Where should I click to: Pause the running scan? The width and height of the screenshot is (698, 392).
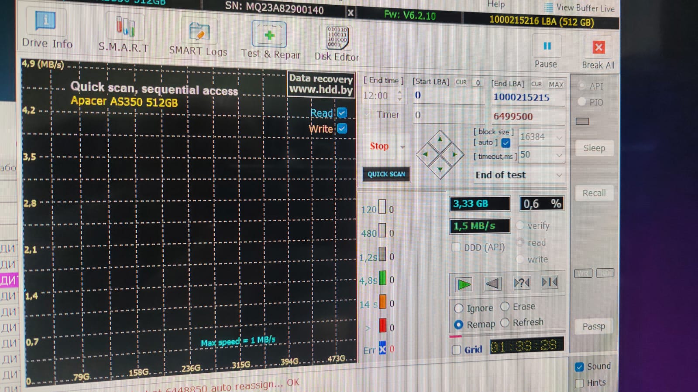tap(547, 46)
